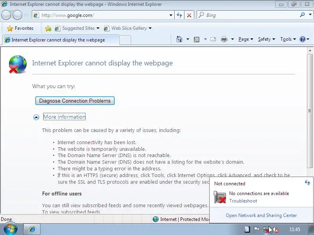Expand the Print options dropdown arrow
The width and height of the screenshot is (314, 235).
[x=232, y=39]
